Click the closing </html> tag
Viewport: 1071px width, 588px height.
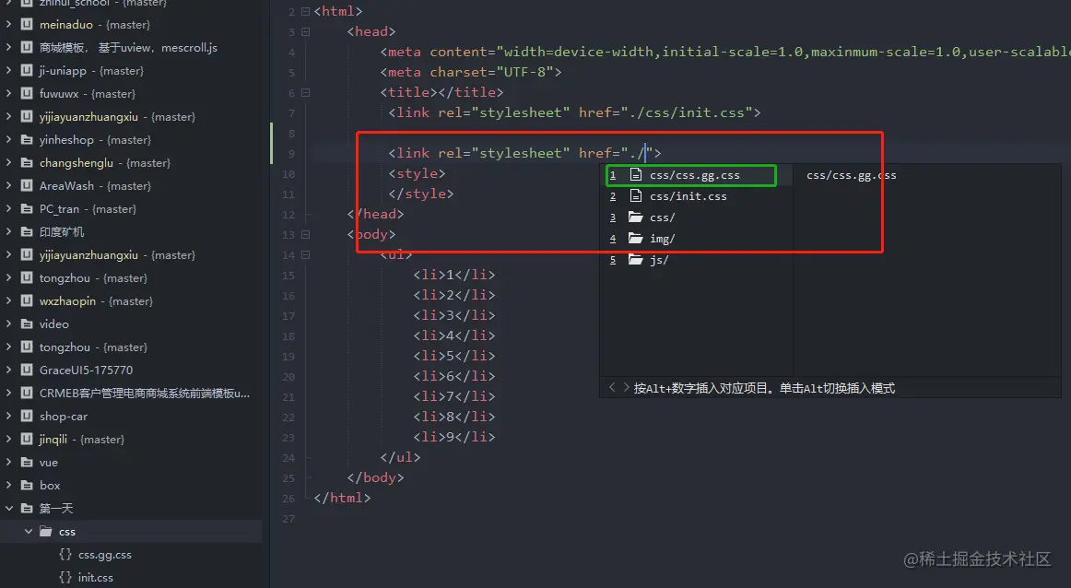point(342,498)
